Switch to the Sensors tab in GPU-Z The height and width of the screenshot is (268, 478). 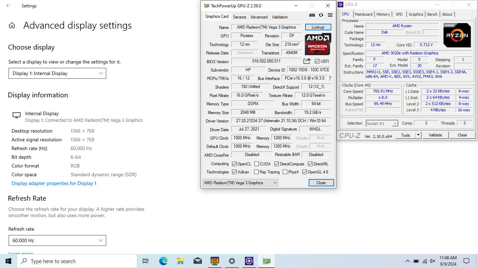(x=239, y=17)
